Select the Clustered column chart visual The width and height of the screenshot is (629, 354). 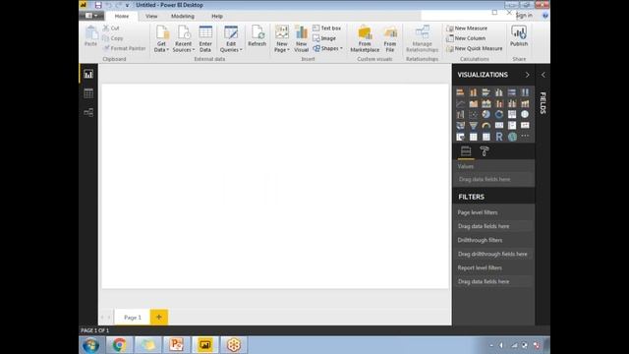pyautogui.click(x=499, y=92)
